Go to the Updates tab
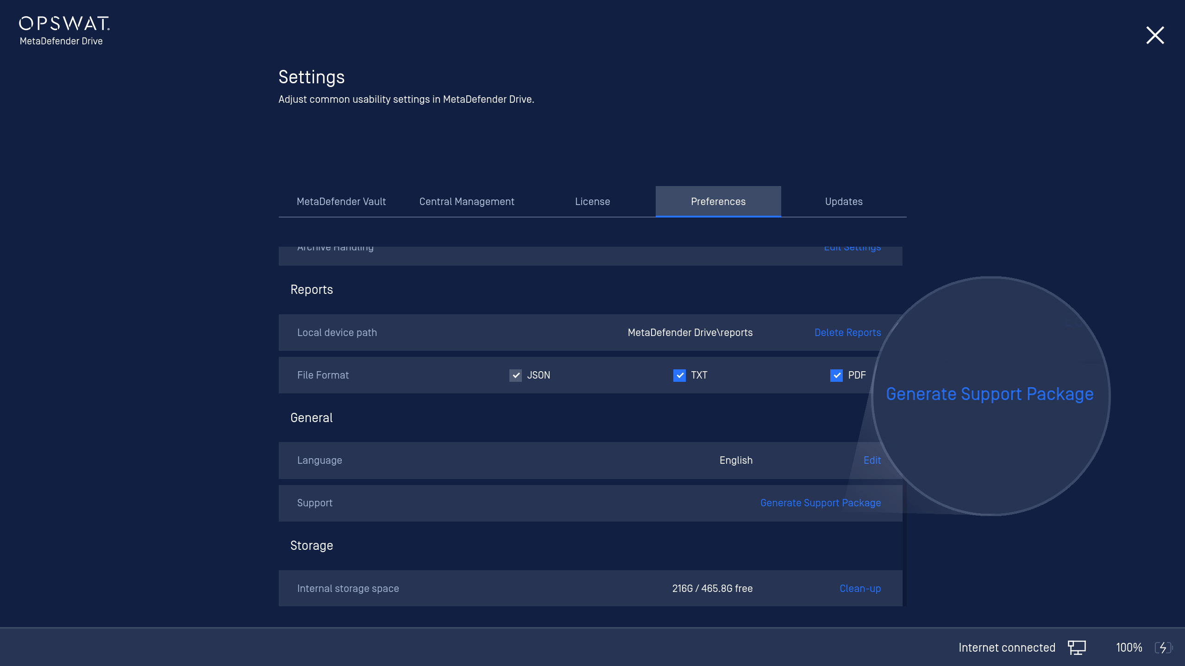This screenshot has height=666, width=1185. click(844, 201)
